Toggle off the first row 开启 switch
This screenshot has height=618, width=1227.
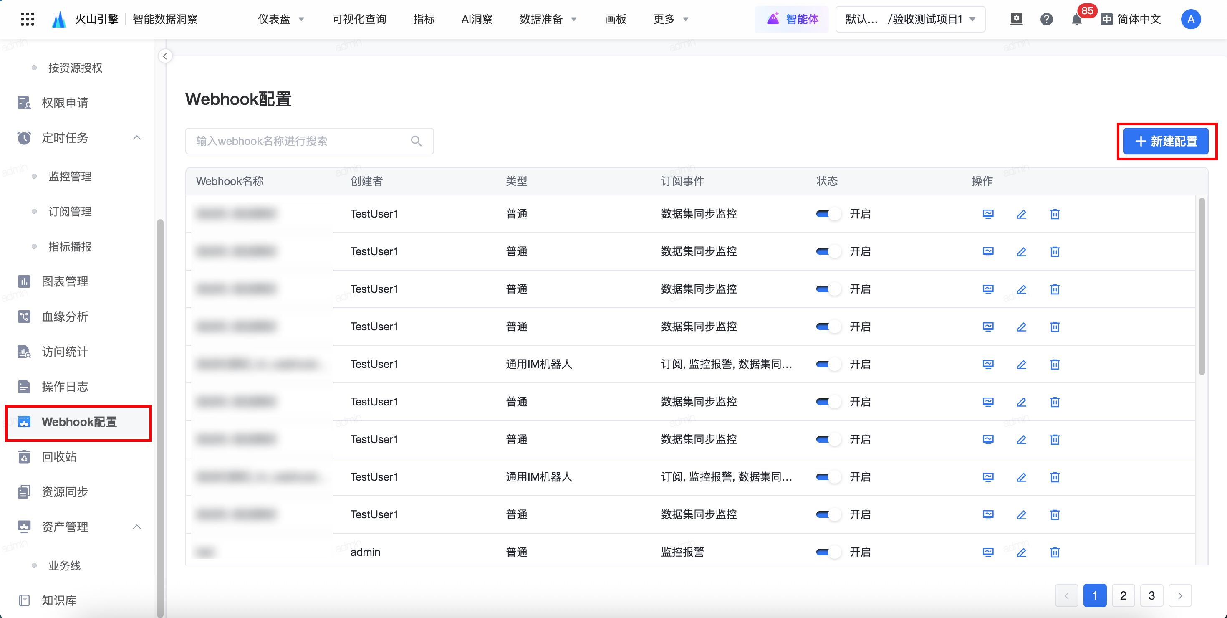pyautogui.click(x=828, y=214)
